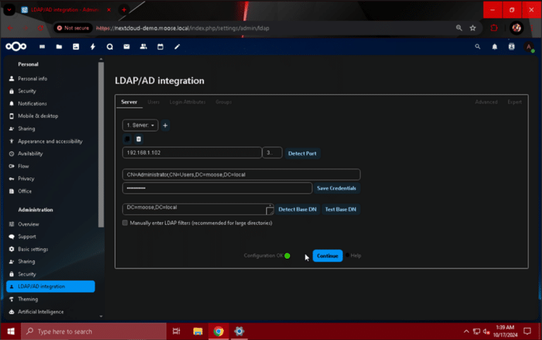The width and height of the screenshot is (542, 340).
Task: Open the Chrome profile avatar
Action: [x=517, y=28]
